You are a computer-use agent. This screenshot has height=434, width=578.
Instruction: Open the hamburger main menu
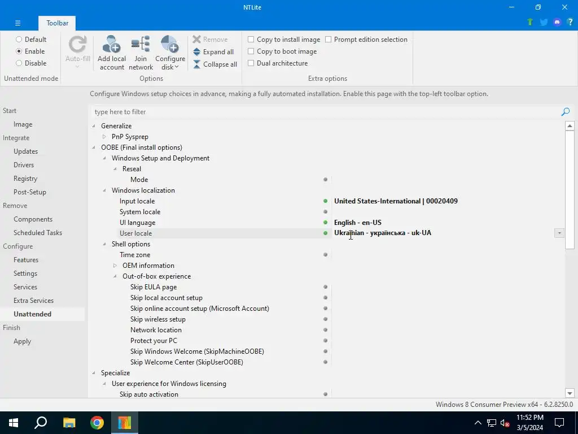[x=17, y=23]
